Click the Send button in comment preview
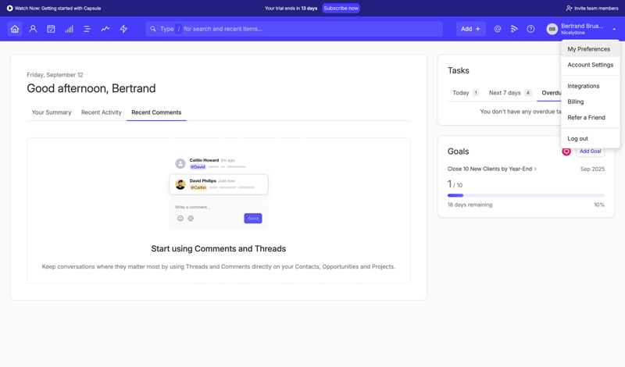The image size is (625, 367). [x=252, y=219]
